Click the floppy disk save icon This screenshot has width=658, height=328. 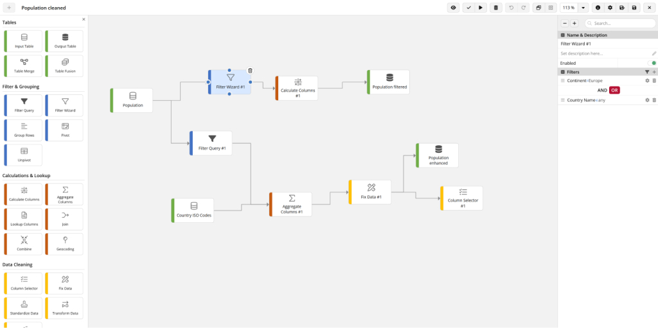pyautogui.click(x=634, y=8)
